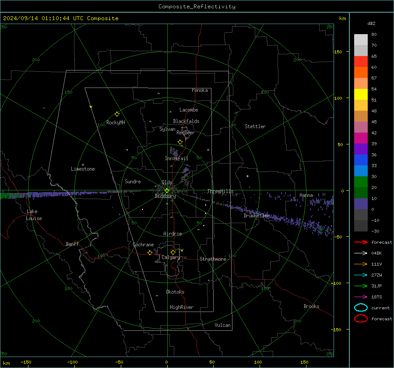Click the Composite_Reflectivity title

[197, 7]
